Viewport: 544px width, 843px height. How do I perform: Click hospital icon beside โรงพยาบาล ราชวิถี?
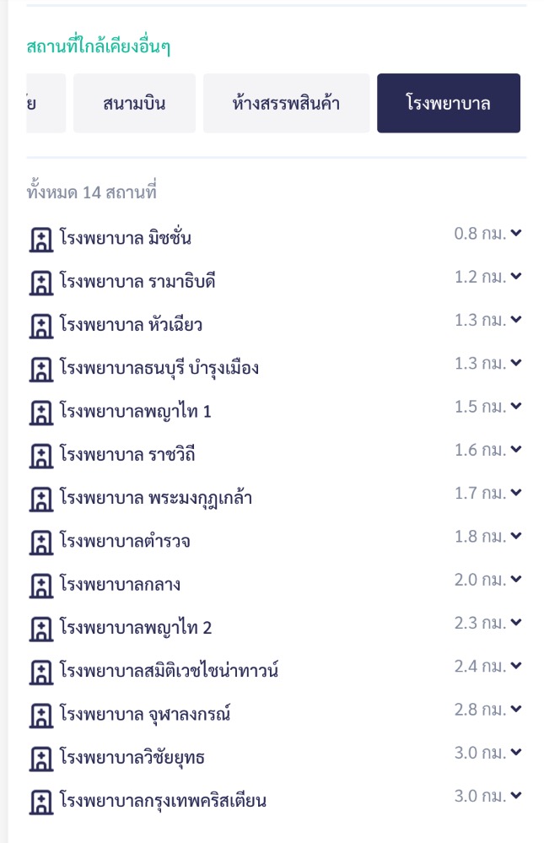(39, 456)
